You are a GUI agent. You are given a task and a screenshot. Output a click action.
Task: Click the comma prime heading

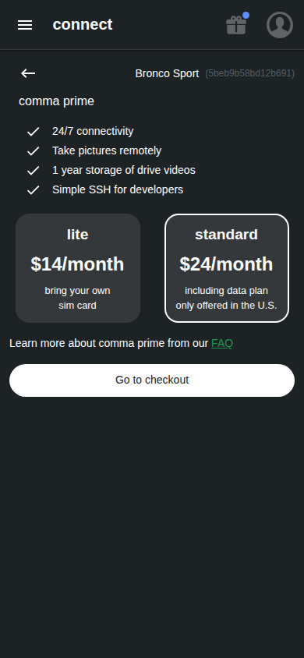(57, 101)
